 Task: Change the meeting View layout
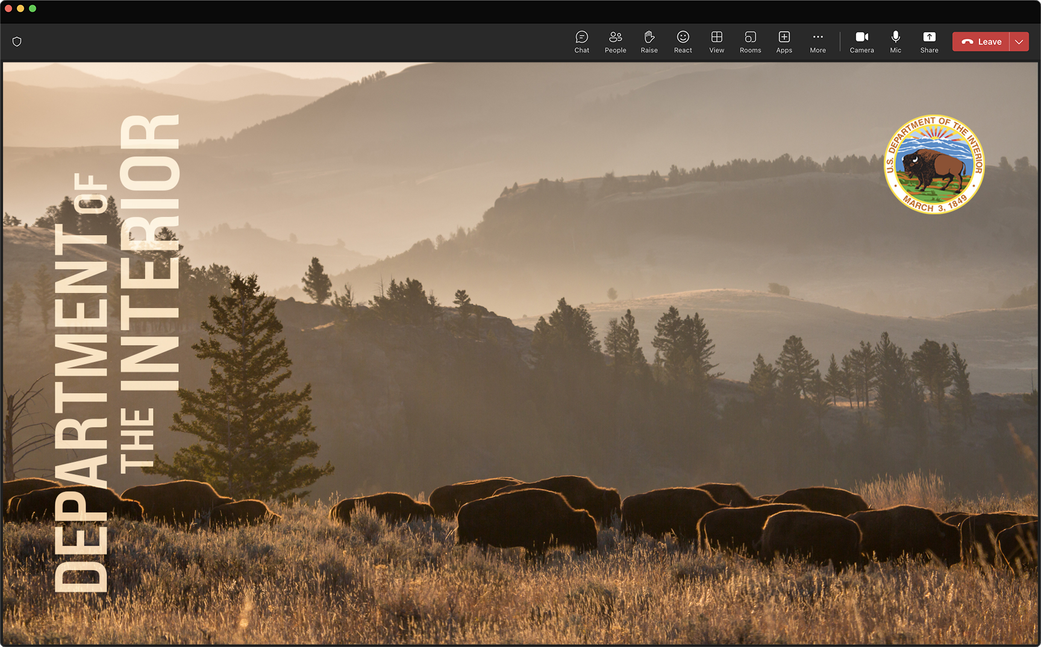(716, 42)
